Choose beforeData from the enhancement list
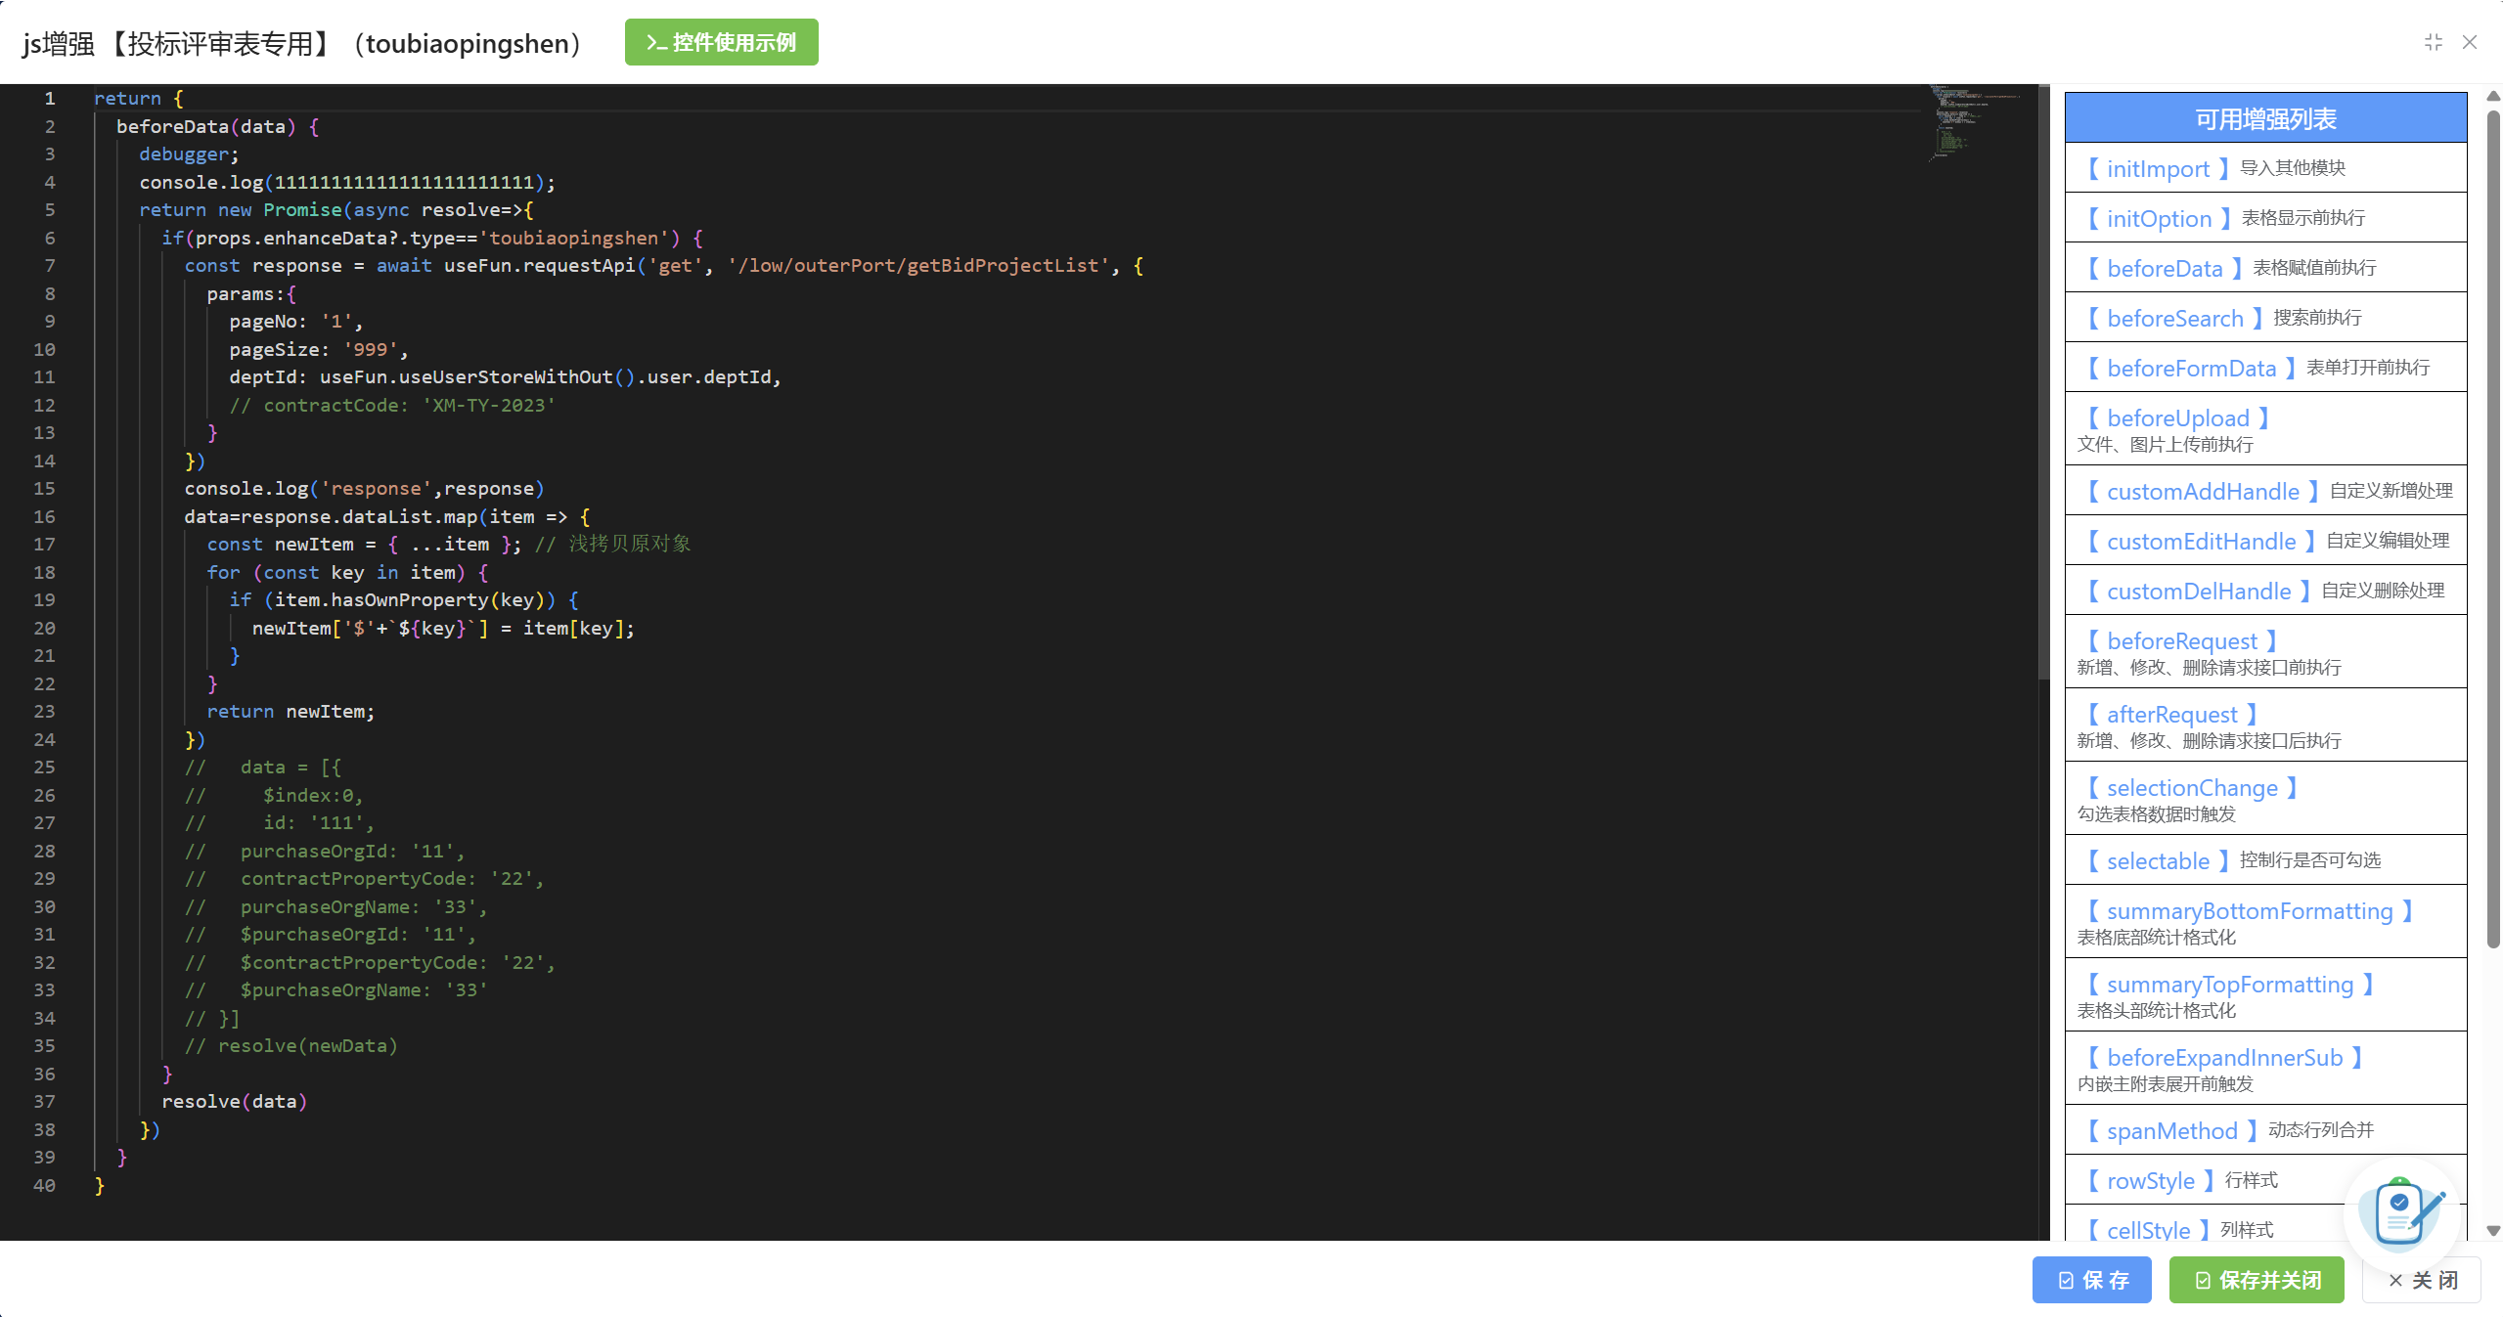This screenshot has width=2503, height=1317. 2164,268
